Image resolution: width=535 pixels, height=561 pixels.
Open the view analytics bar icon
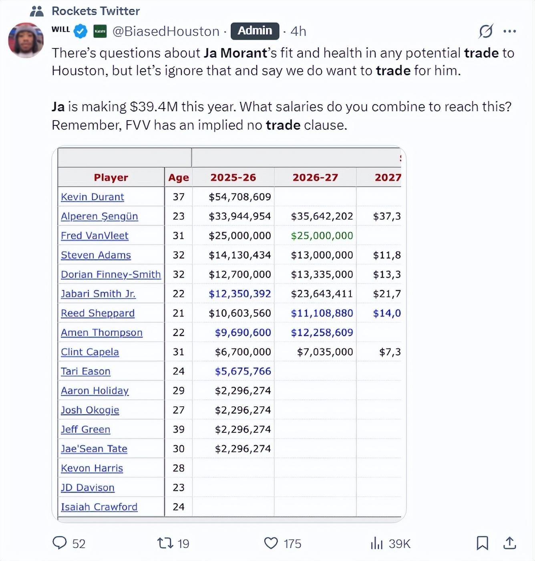point(377,543)
